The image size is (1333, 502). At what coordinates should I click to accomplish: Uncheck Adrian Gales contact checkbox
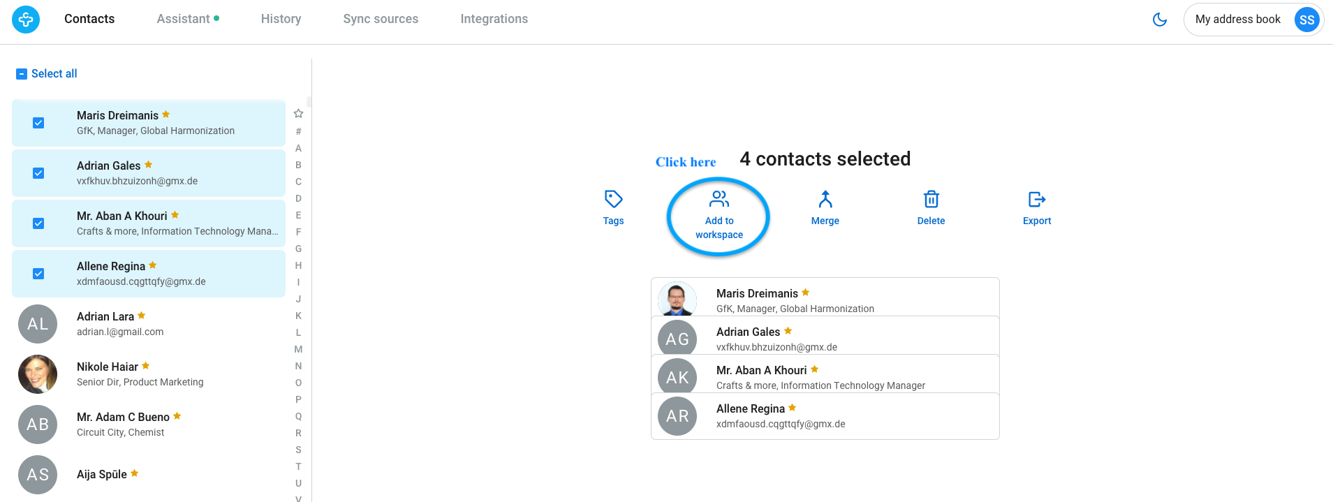38,173
